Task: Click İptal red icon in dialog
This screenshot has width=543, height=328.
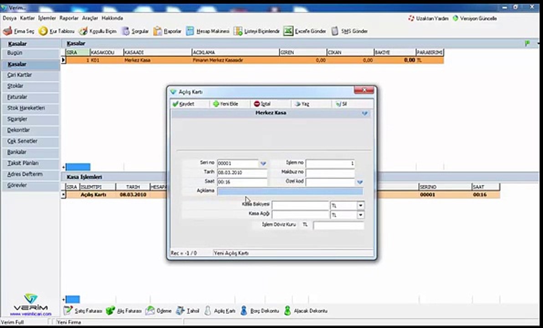Action: click(256, 104)
